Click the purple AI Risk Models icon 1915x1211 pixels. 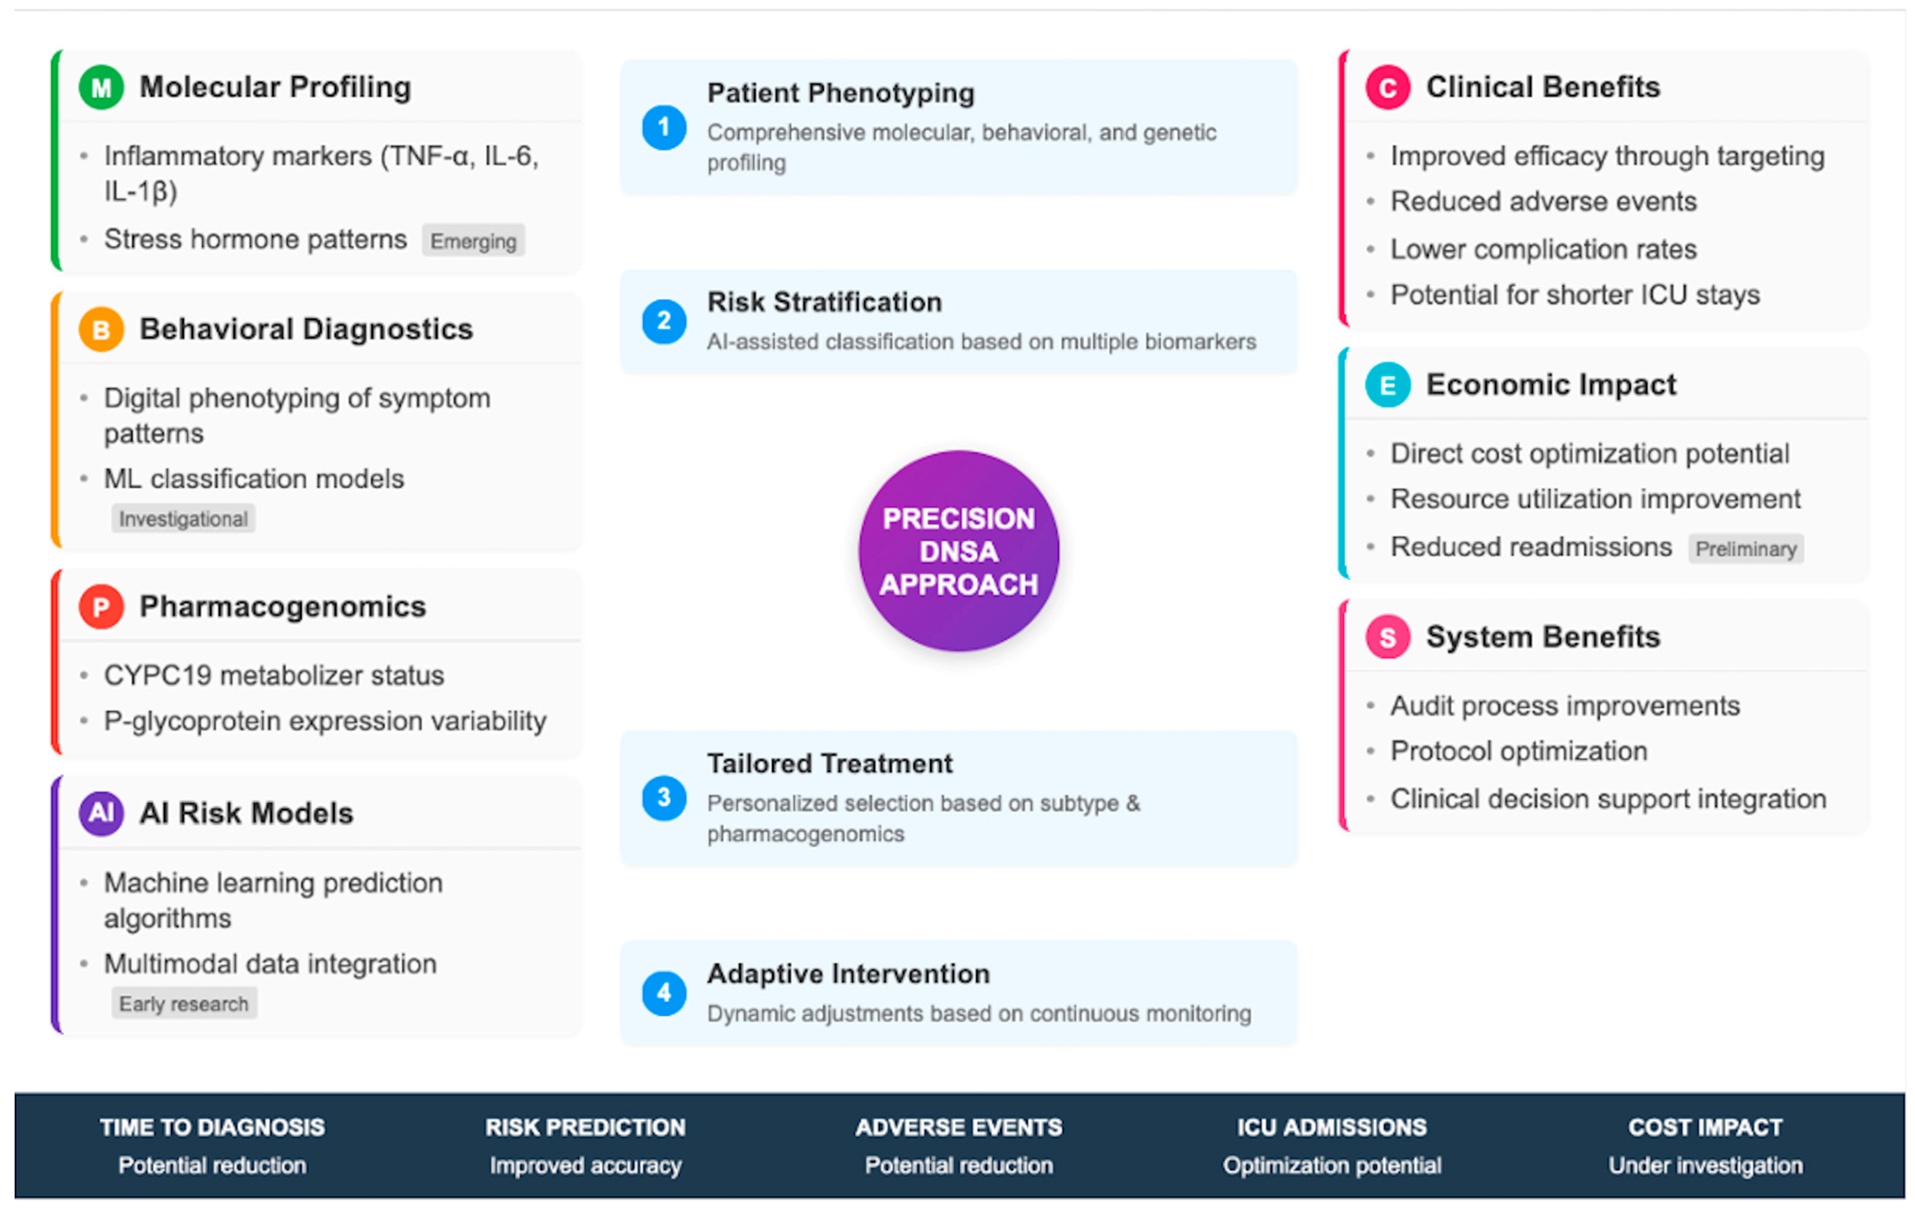[101, 813]
